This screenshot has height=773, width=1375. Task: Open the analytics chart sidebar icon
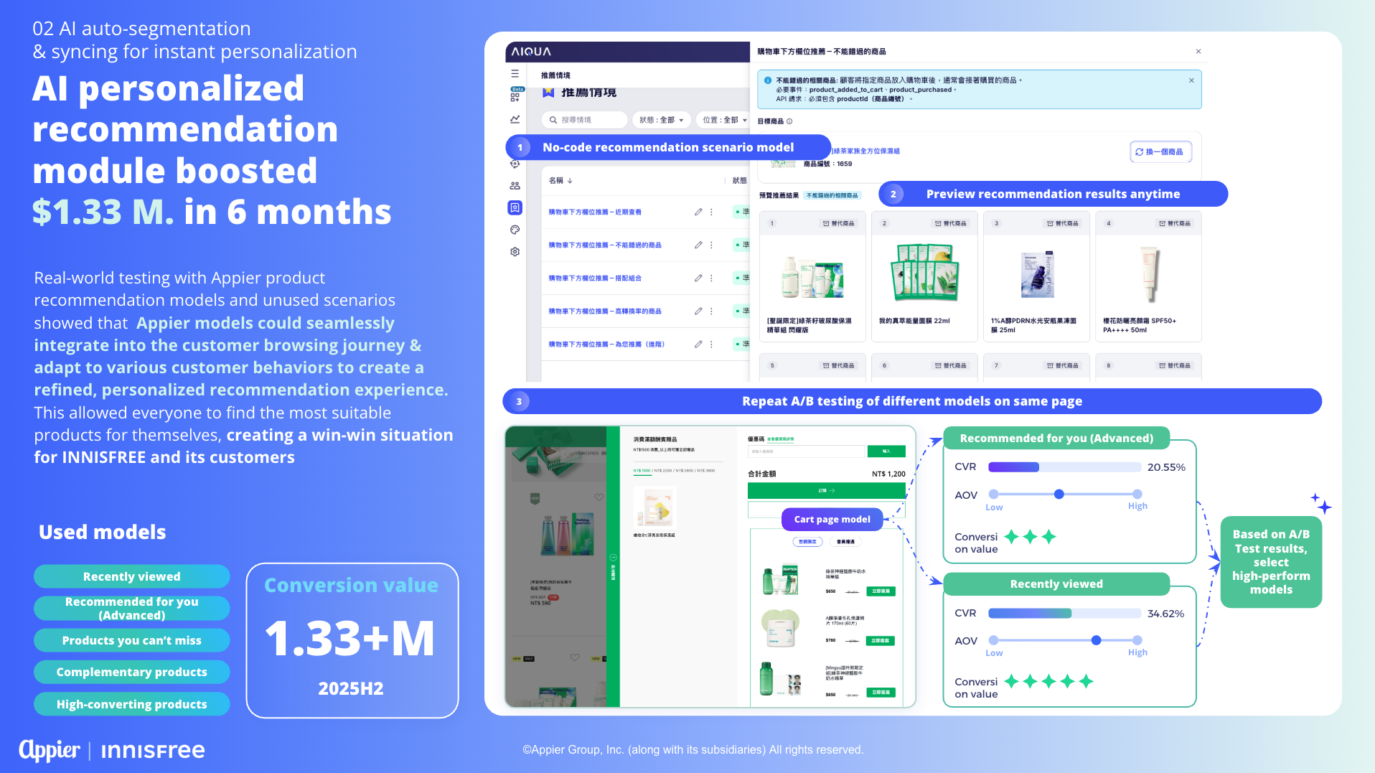point(515,119)
